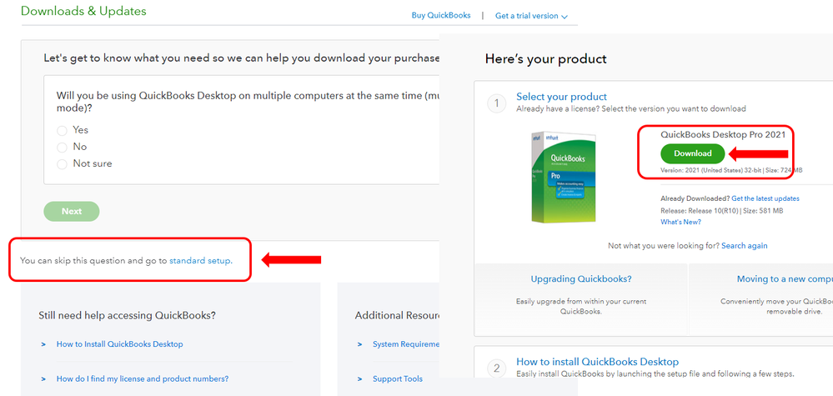833x396 pixels.
Task: Click the arrow beside How to Install QuickBooks Desktop
Action: (43, 343)
